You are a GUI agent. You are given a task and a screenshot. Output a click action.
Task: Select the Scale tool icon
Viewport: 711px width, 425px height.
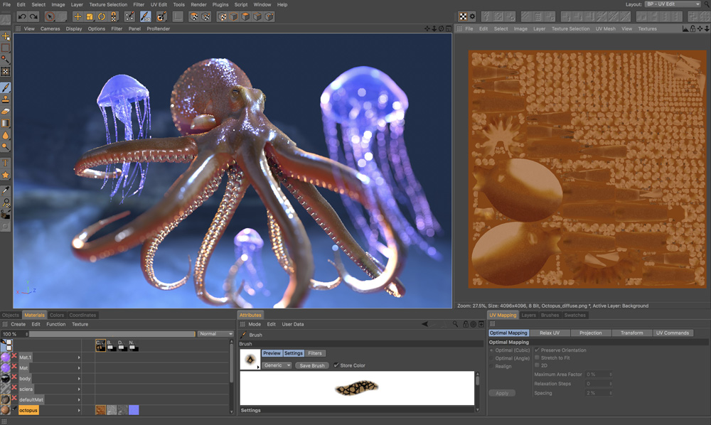[90, 17]
